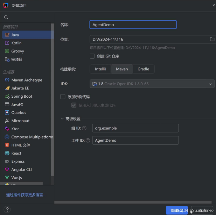The width and height of the screenshot is (216, 215).
Task: Select the empty project folder icon
Action: [7, 59]
